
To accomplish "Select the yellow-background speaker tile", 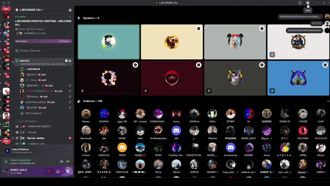I will (172, 42).
